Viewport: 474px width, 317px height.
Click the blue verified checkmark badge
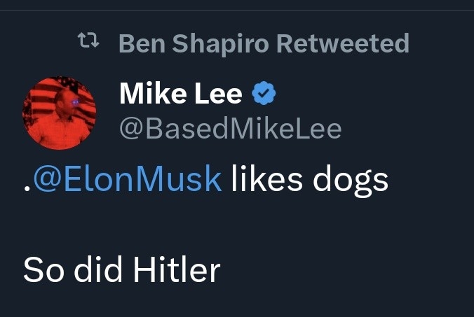coord(263,94)
